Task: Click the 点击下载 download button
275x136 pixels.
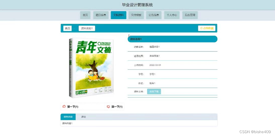Action: point(154,92)
